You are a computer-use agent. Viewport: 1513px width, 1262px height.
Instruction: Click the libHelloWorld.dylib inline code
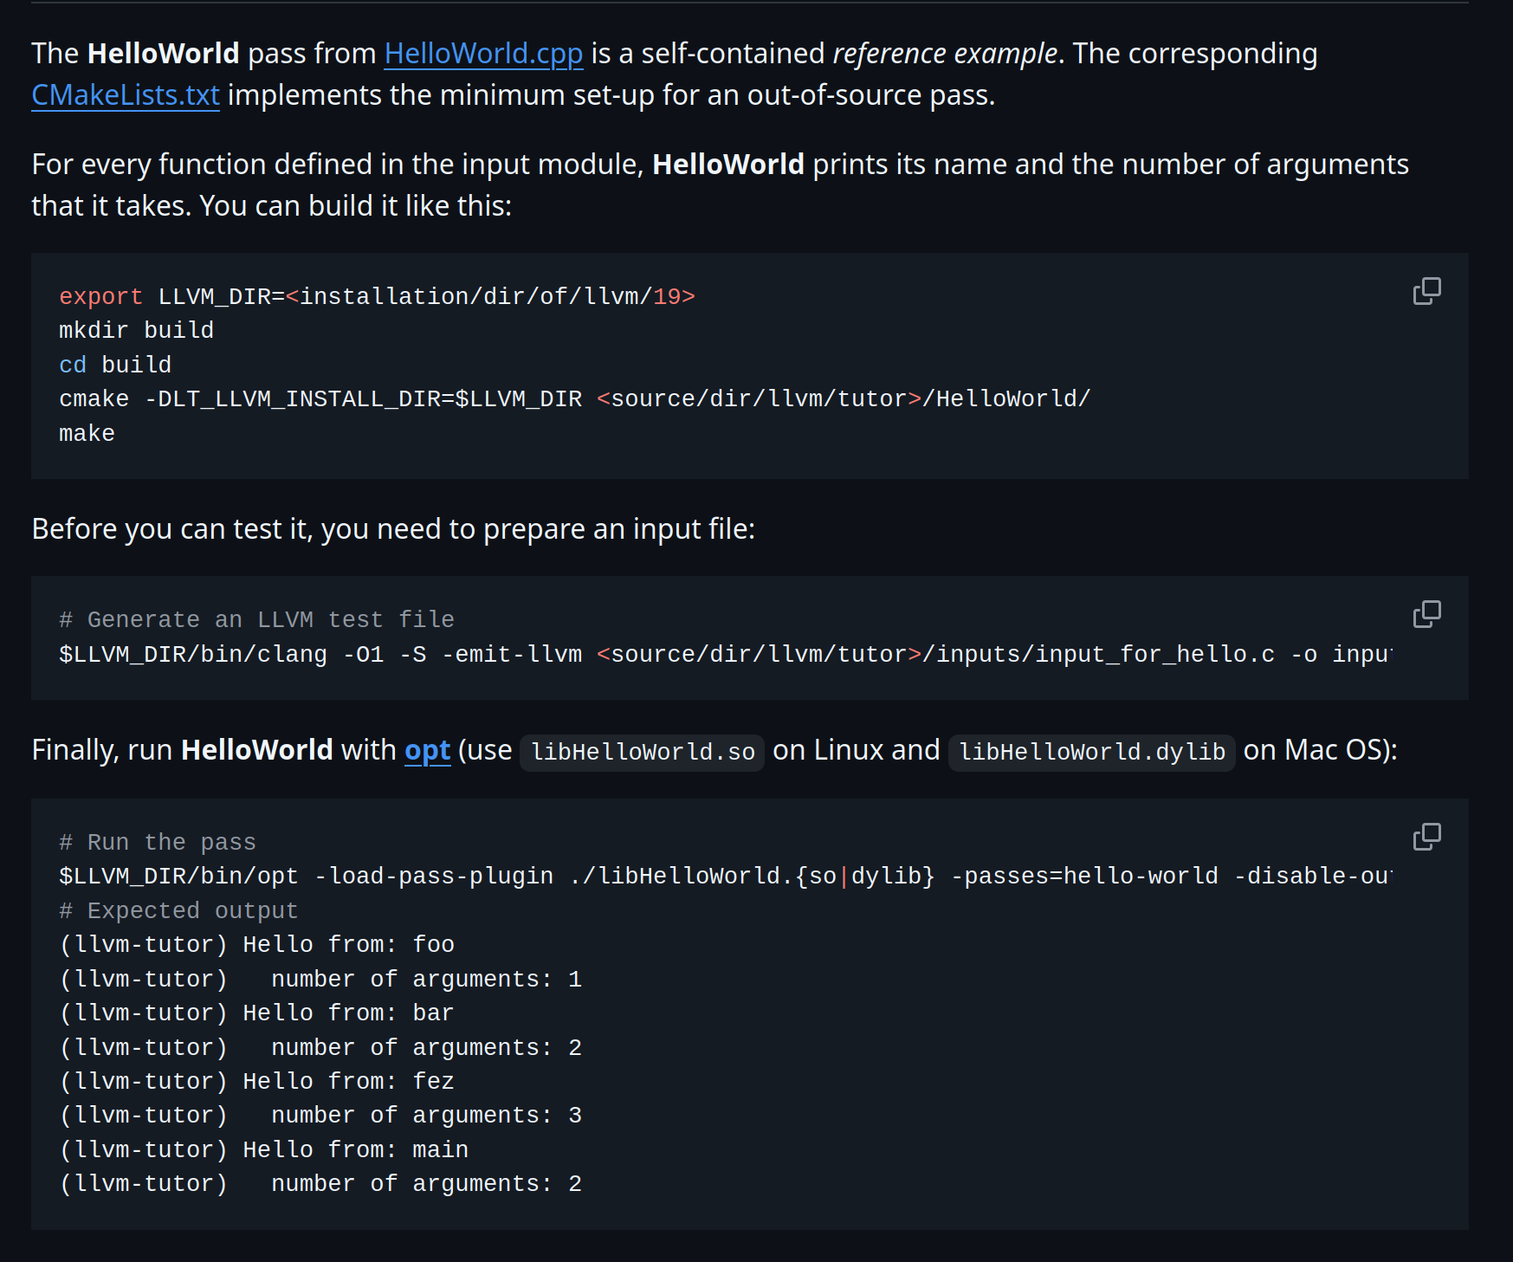click(x=1092, y=752)
